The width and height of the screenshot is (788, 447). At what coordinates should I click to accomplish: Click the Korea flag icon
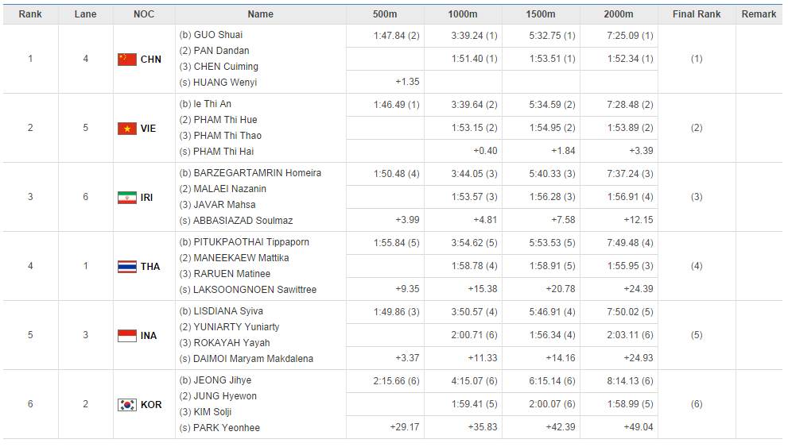pyautogui.click(x=127, y=404)
